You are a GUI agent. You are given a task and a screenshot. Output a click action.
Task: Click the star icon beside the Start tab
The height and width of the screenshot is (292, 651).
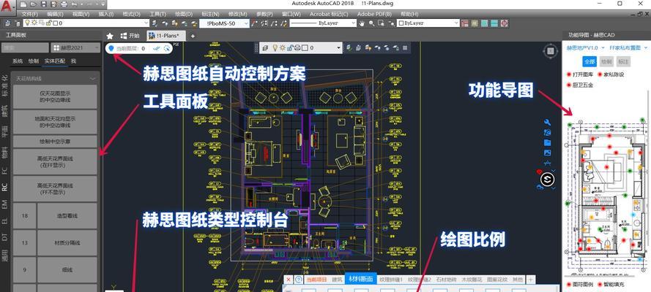[x=110, y=36]
